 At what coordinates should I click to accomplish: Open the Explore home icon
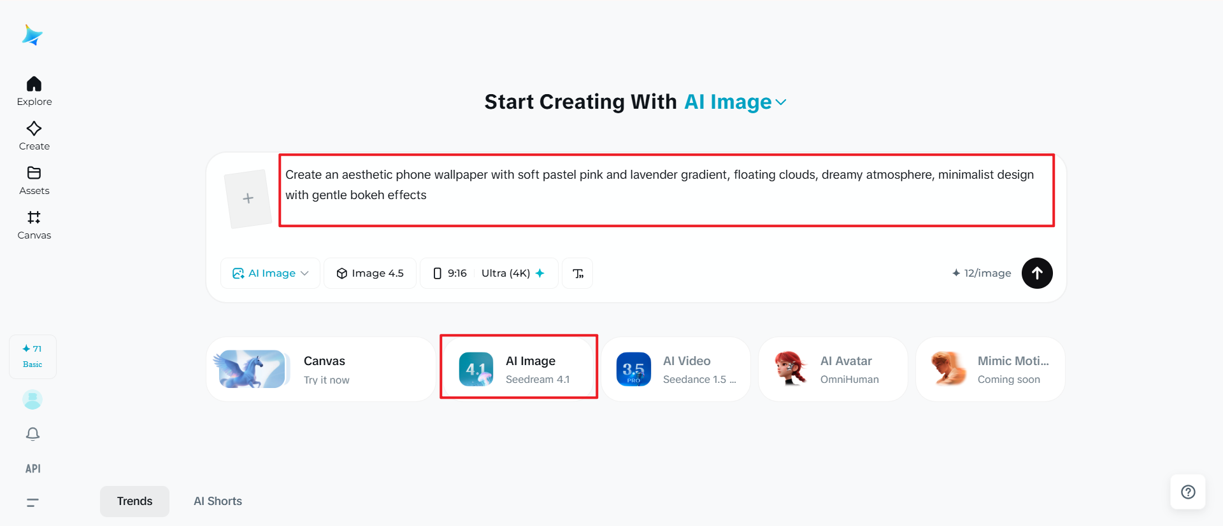34,85
